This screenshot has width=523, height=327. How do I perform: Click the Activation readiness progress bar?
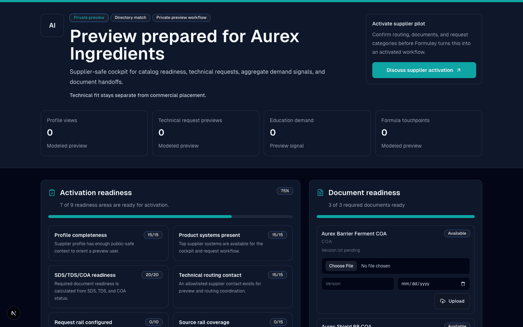170,217
